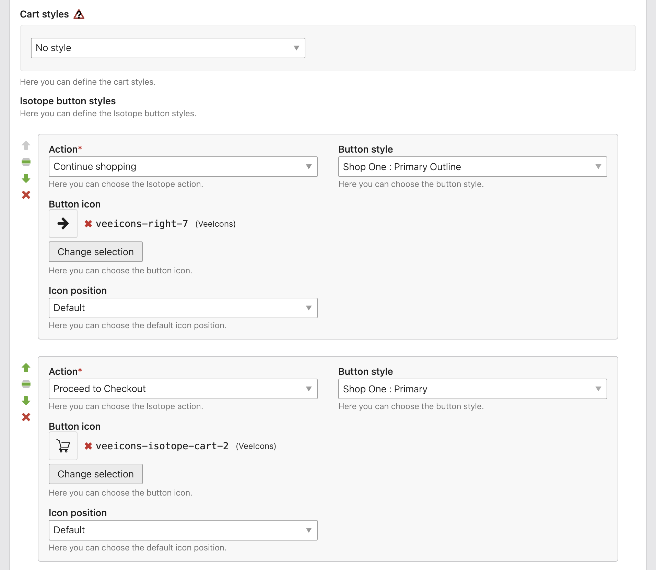Open the Continue shopping action dropdown
Screen dimensions: 656x570
coord(183,167)
